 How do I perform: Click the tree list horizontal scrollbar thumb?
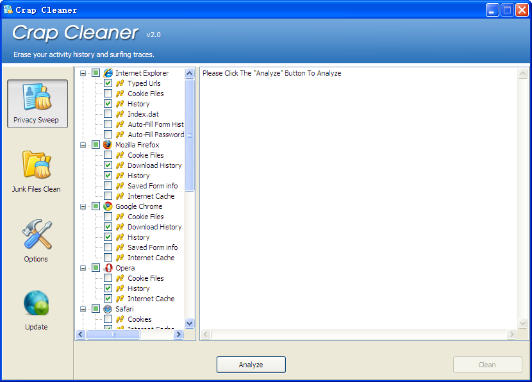point(113,335)
